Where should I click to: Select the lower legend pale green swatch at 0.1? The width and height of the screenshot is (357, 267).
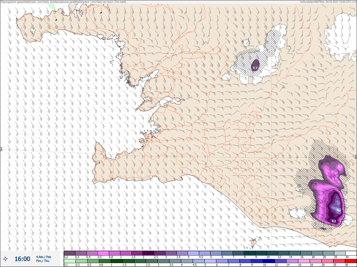point(69,261)
